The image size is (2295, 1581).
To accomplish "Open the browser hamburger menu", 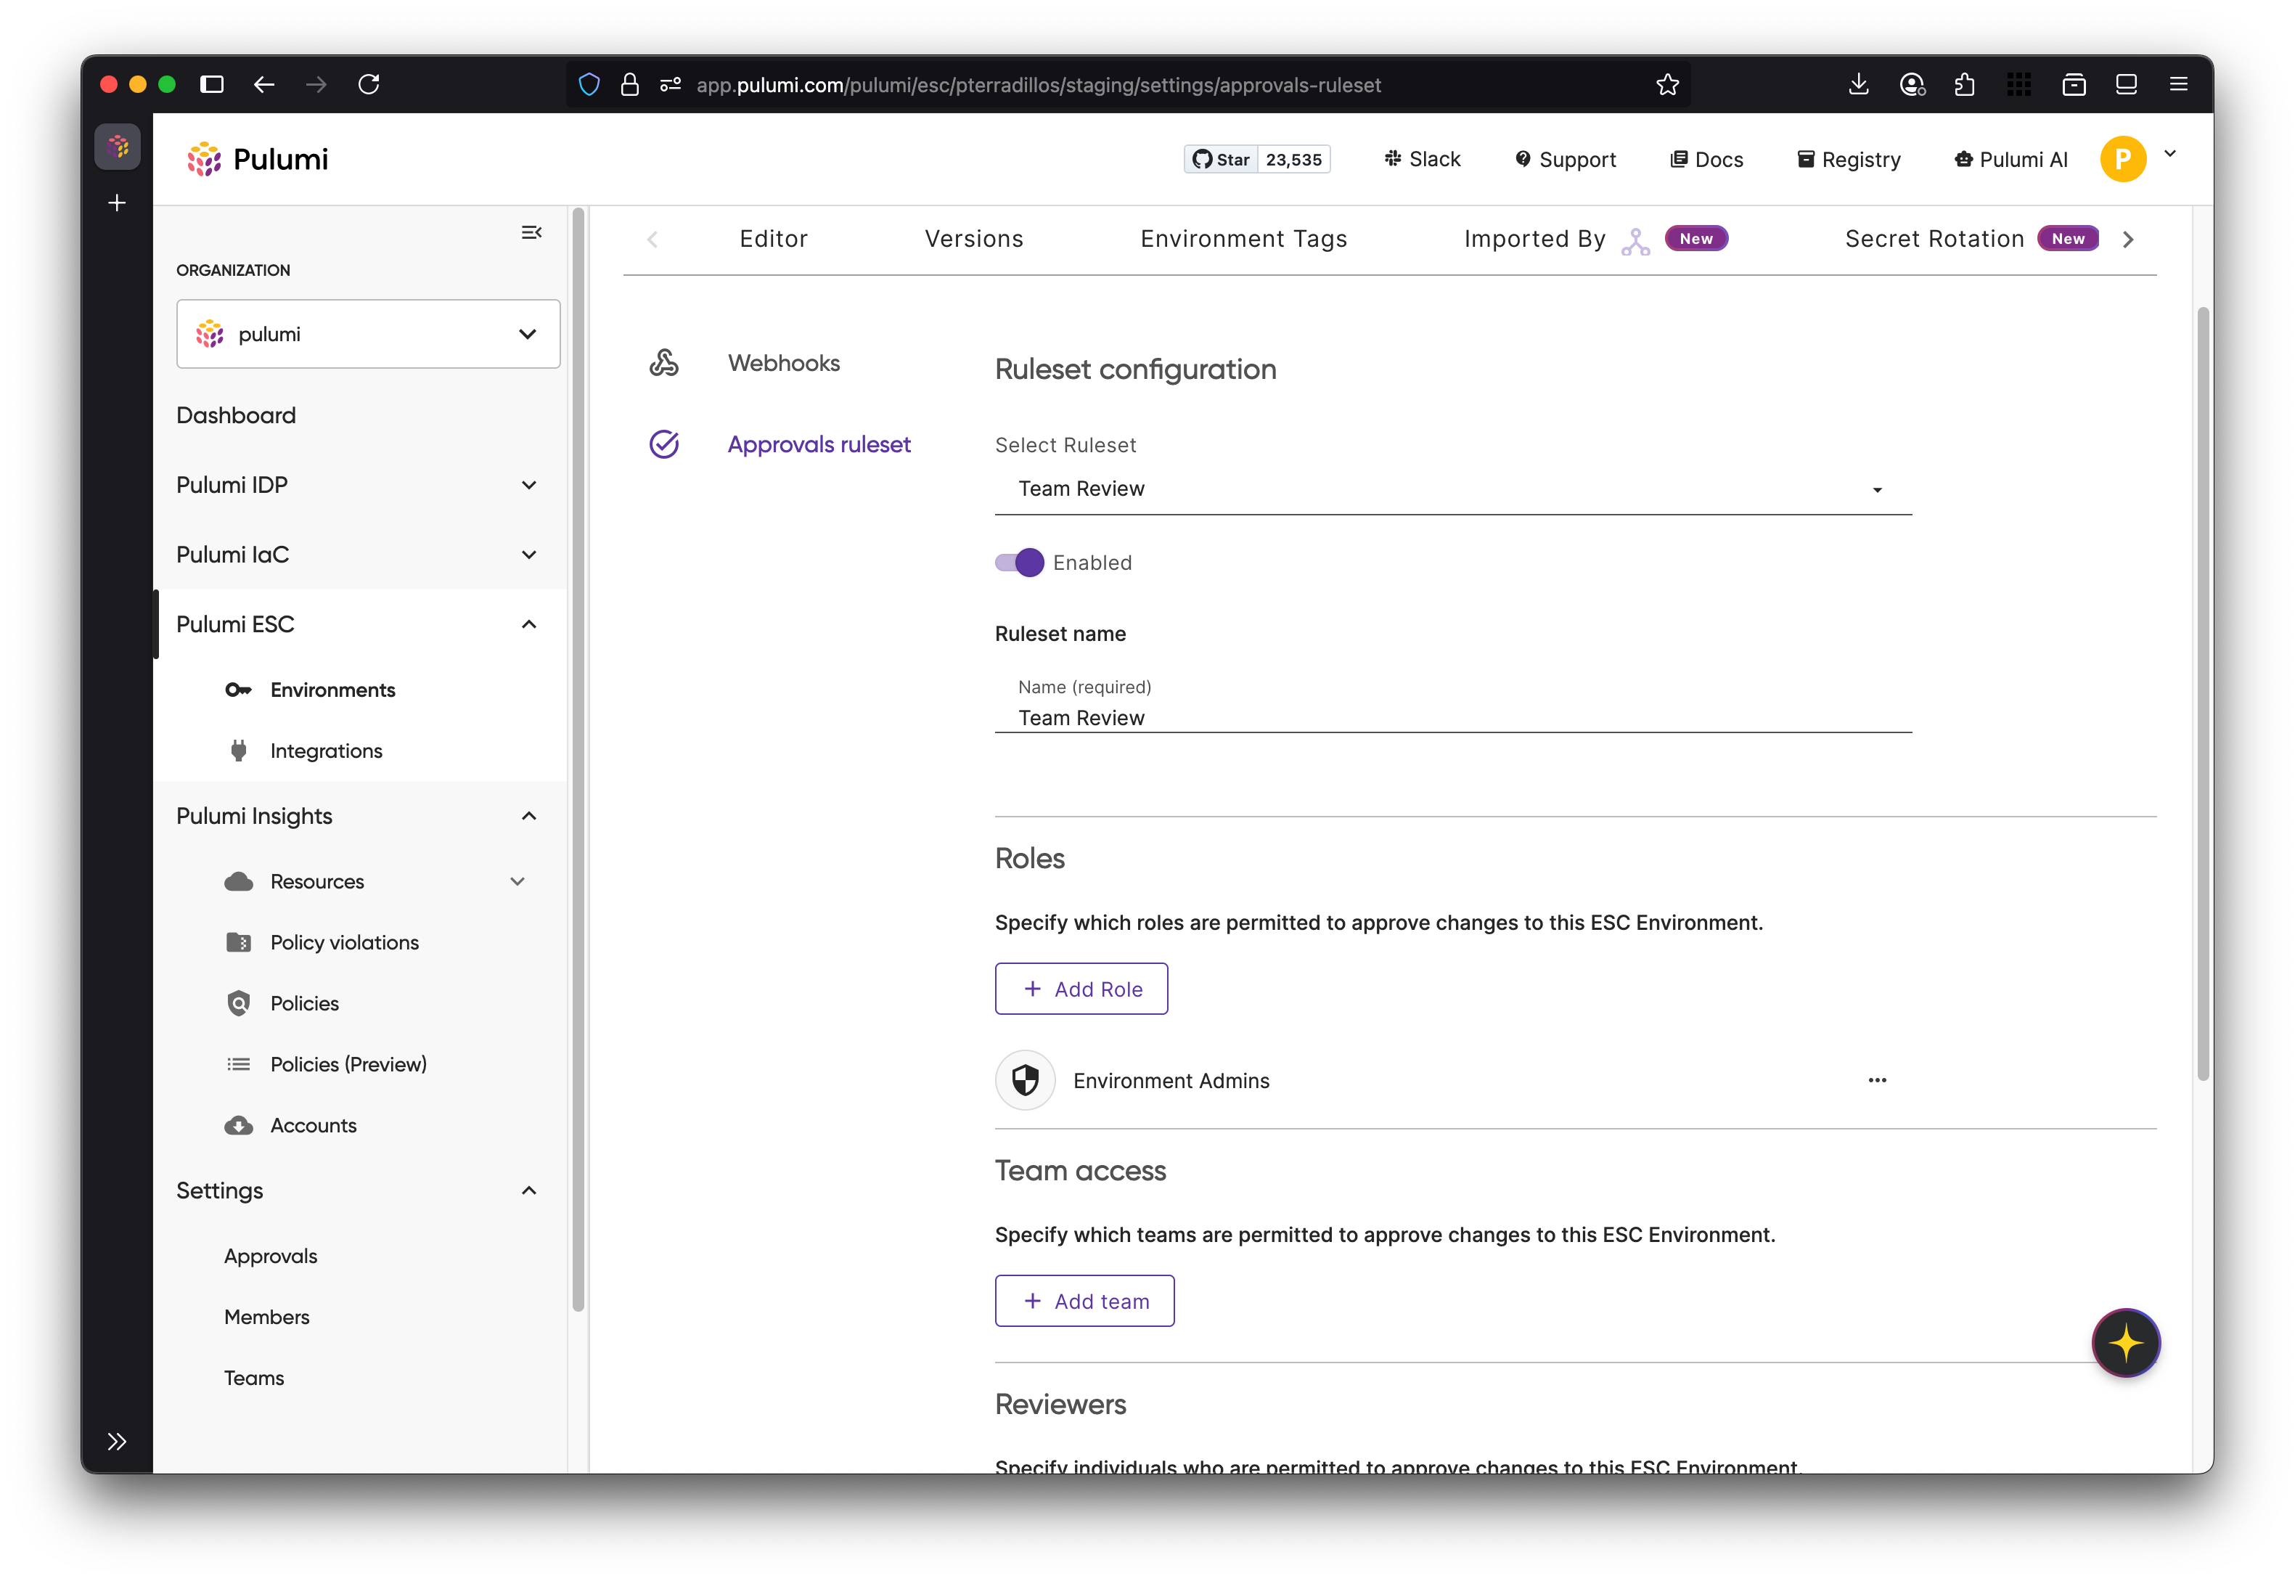I will pyautogui.click(x=2178, y=85).
